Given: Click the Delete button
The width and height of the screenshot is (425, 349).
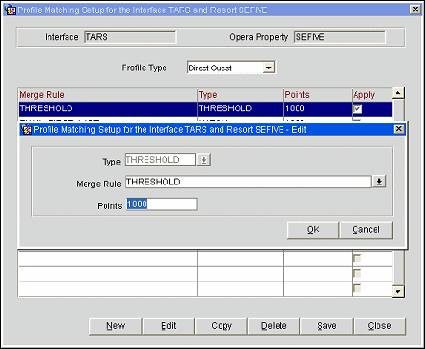Looking at the screenshot, I should coord(274,326).
